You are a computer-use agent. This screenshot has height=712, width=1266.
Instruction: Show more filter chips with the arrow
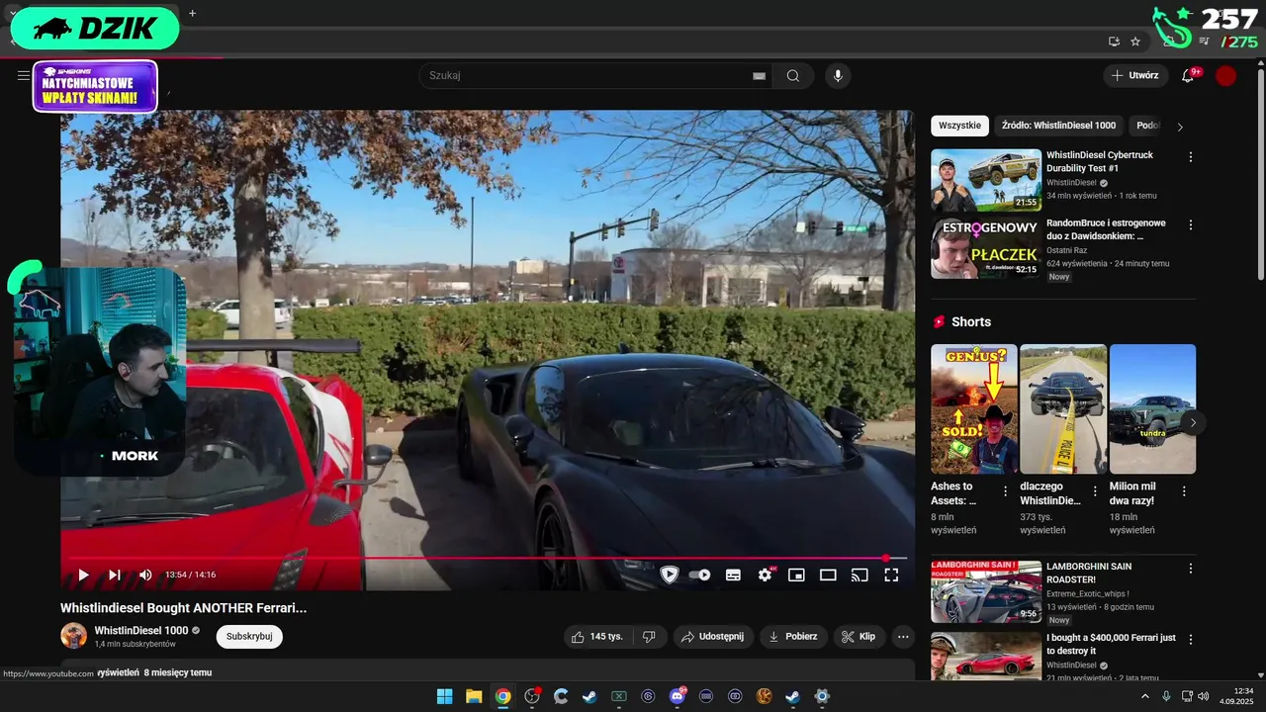(1180, 127)
